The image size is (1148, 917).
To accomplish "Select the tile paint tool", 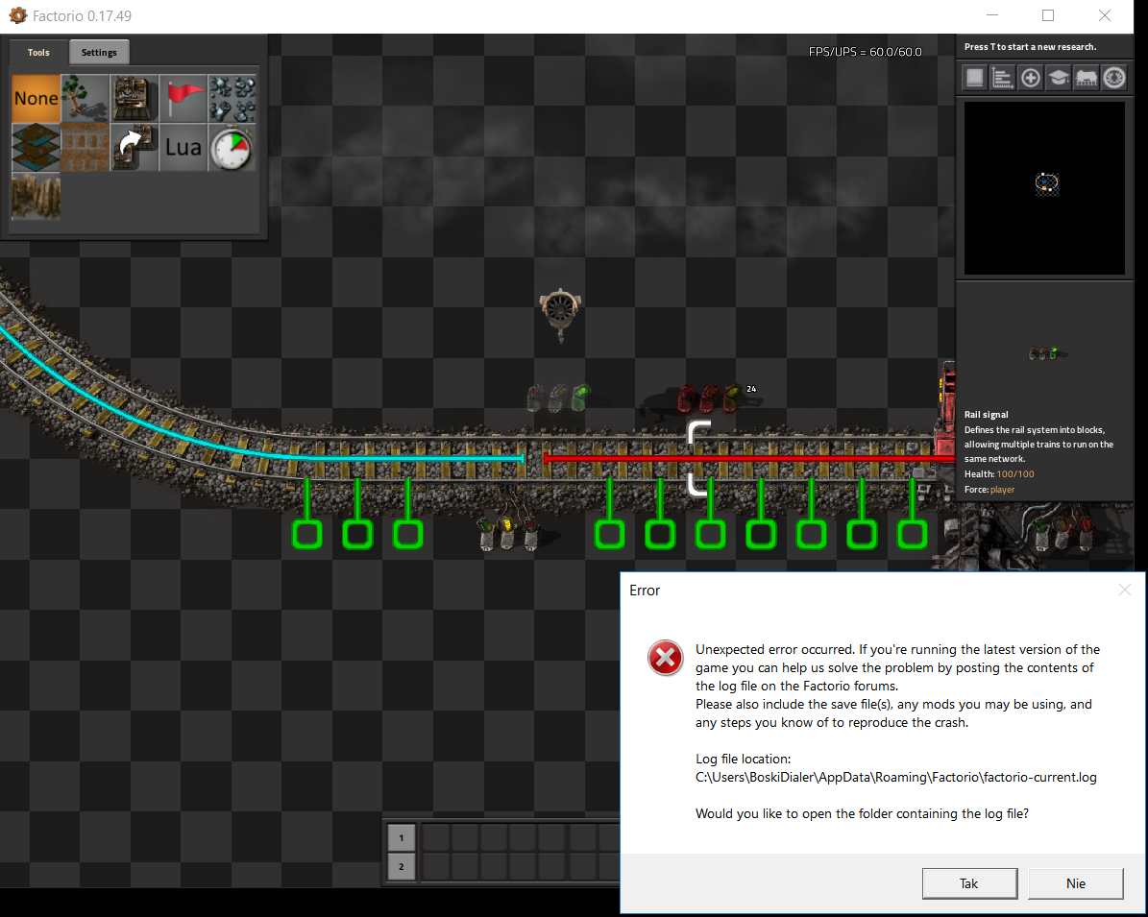I will [x=85, y=147].
